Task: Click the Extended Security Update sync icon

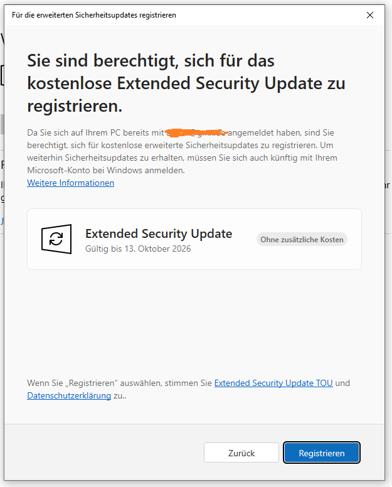Action: 56,239
